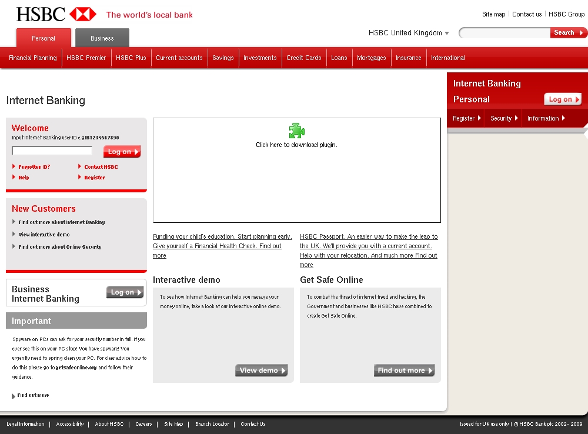The image size is (588, 434).
Task: Click Log on in the Welcome panel
Action: coord(122,152)
